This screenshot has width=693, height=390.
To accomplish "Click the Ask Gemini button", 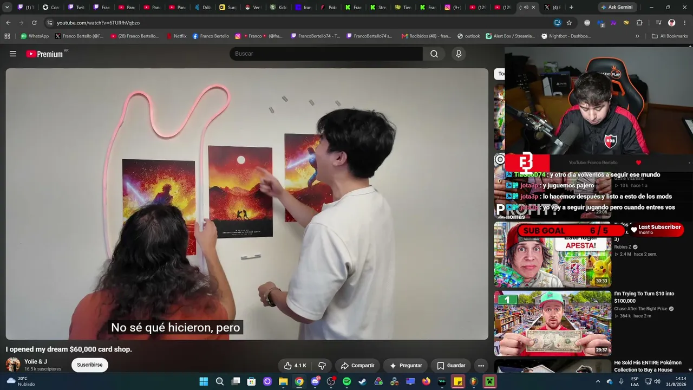I will [617, 7].
